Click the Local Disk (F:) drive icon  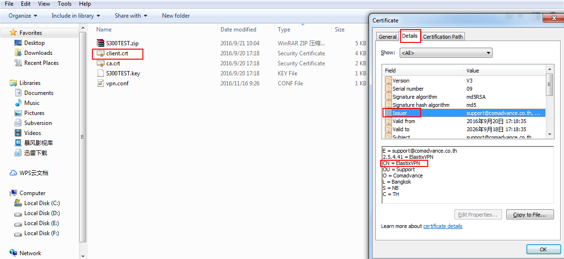(x=19, y=233)
